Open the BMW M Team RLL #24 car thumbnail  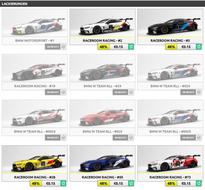point(102,68)
